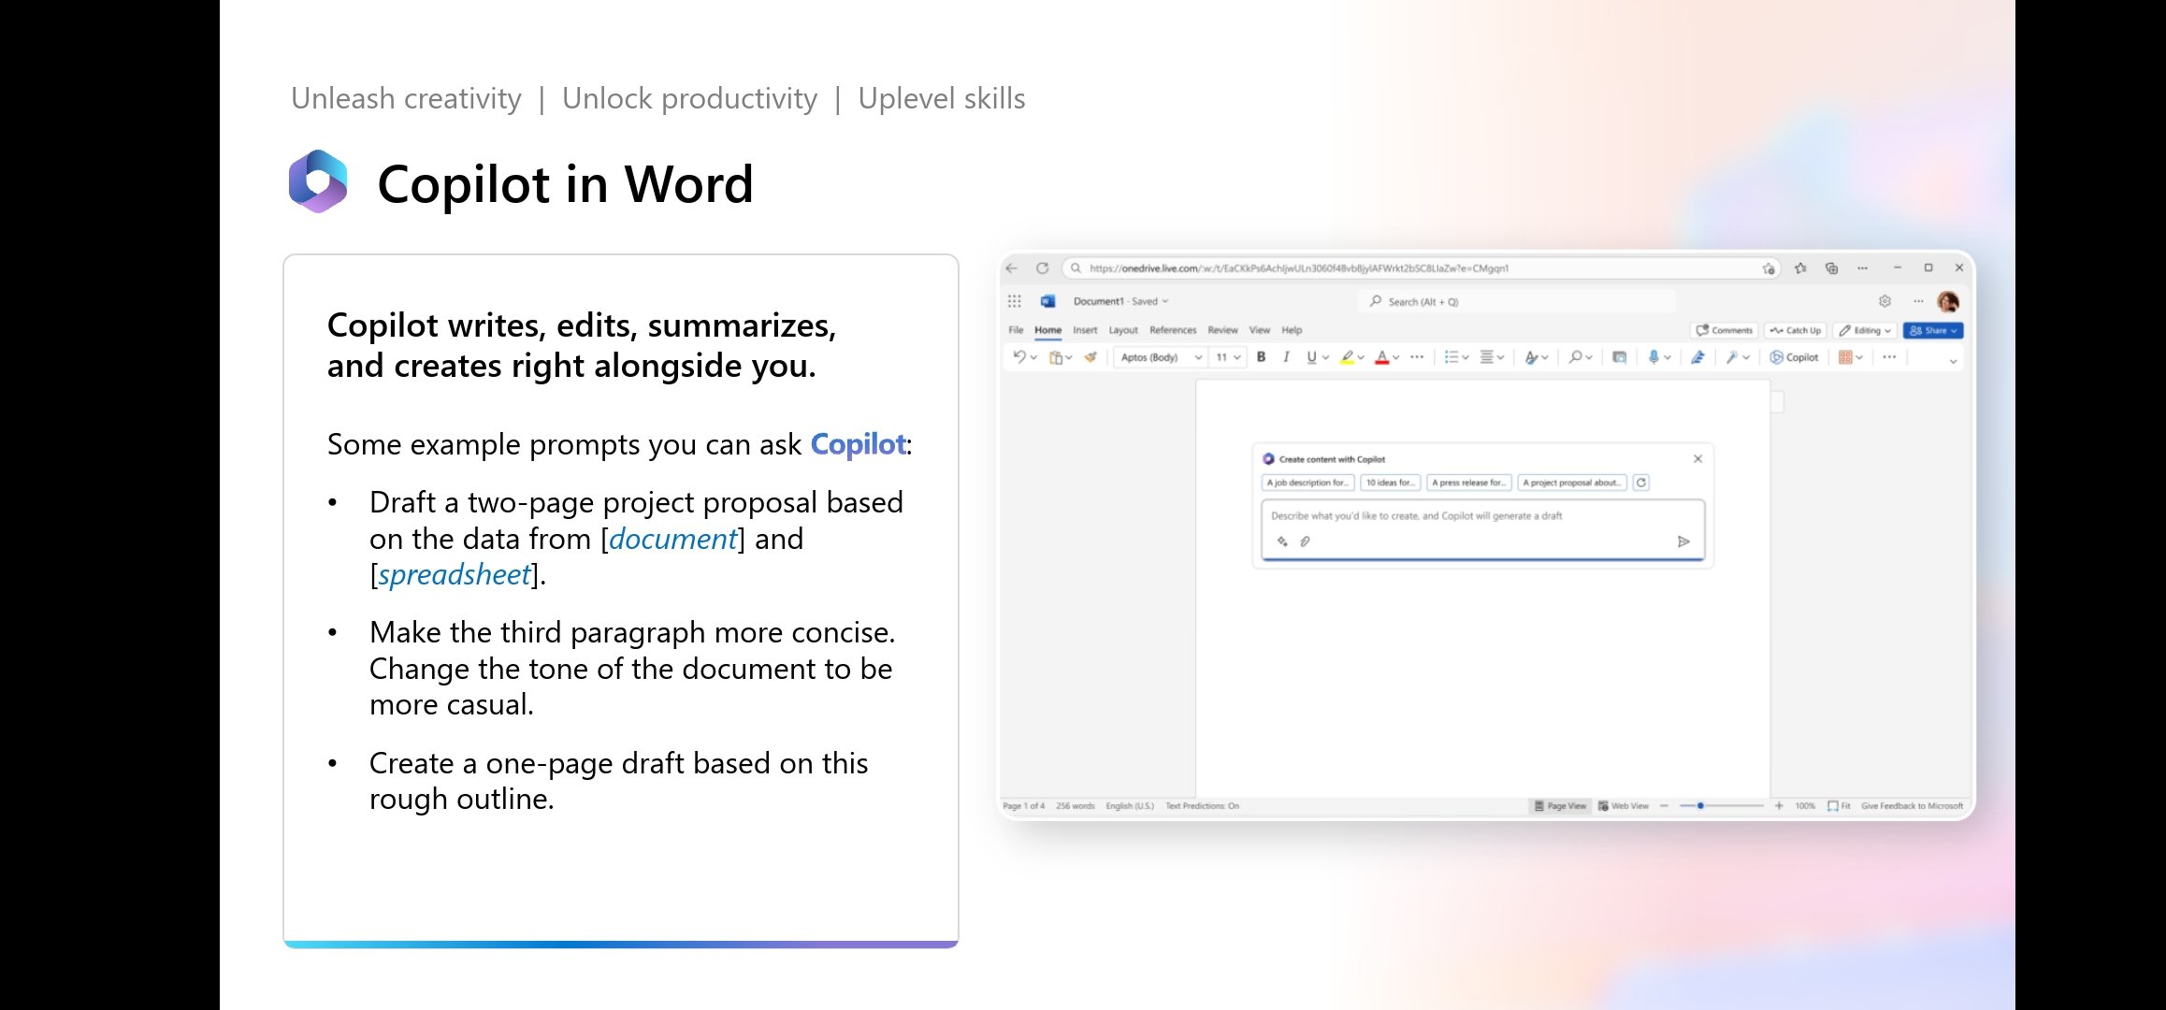The height and width of the screenshot is (1010, 2166).
Task: Toggle bold formatting
Action: 1262,357
